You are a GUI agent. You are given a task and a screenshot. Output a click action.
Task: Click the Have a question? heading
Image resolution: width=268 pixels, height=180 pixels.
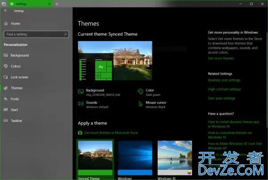coord(221,114)
